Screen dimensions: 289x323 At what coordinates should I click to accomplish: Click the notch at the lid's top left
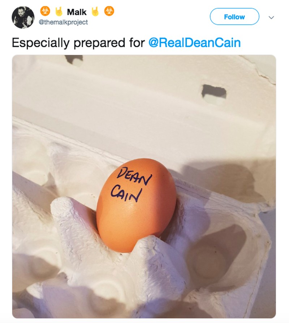pyautogui.click(x=74, y=59)
